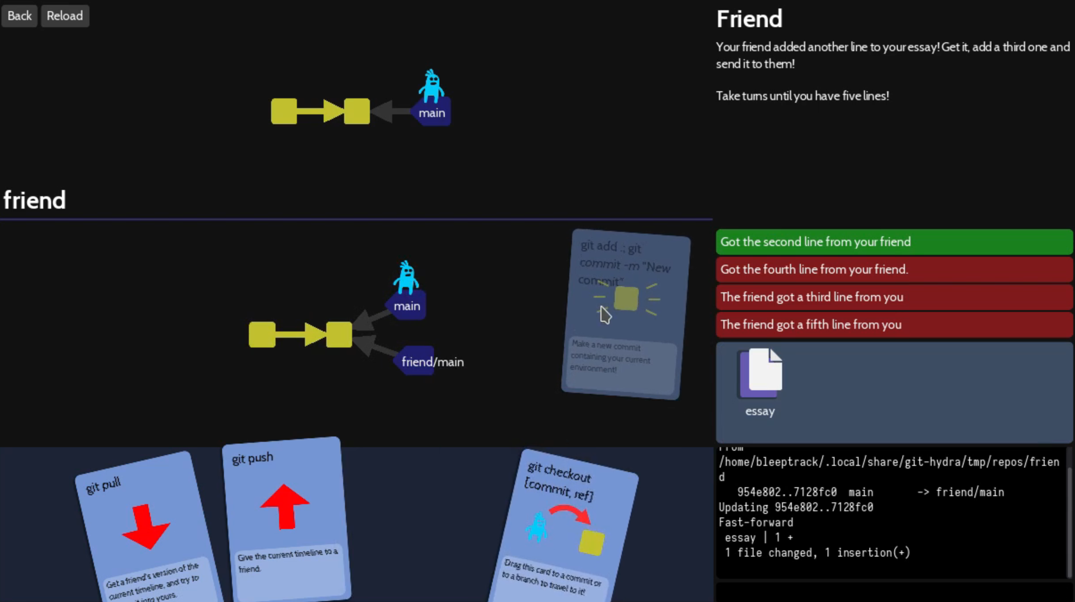
Task: Click the Back button
Action: 19,16
